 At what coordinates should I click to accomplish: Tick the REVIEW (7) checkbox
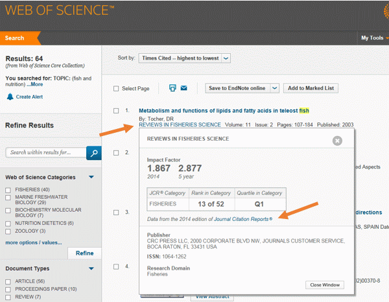(x=8, y=297)
